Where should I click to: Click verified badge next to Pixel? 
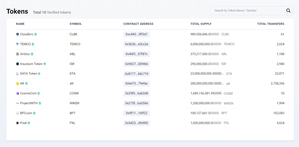(29, 123)
